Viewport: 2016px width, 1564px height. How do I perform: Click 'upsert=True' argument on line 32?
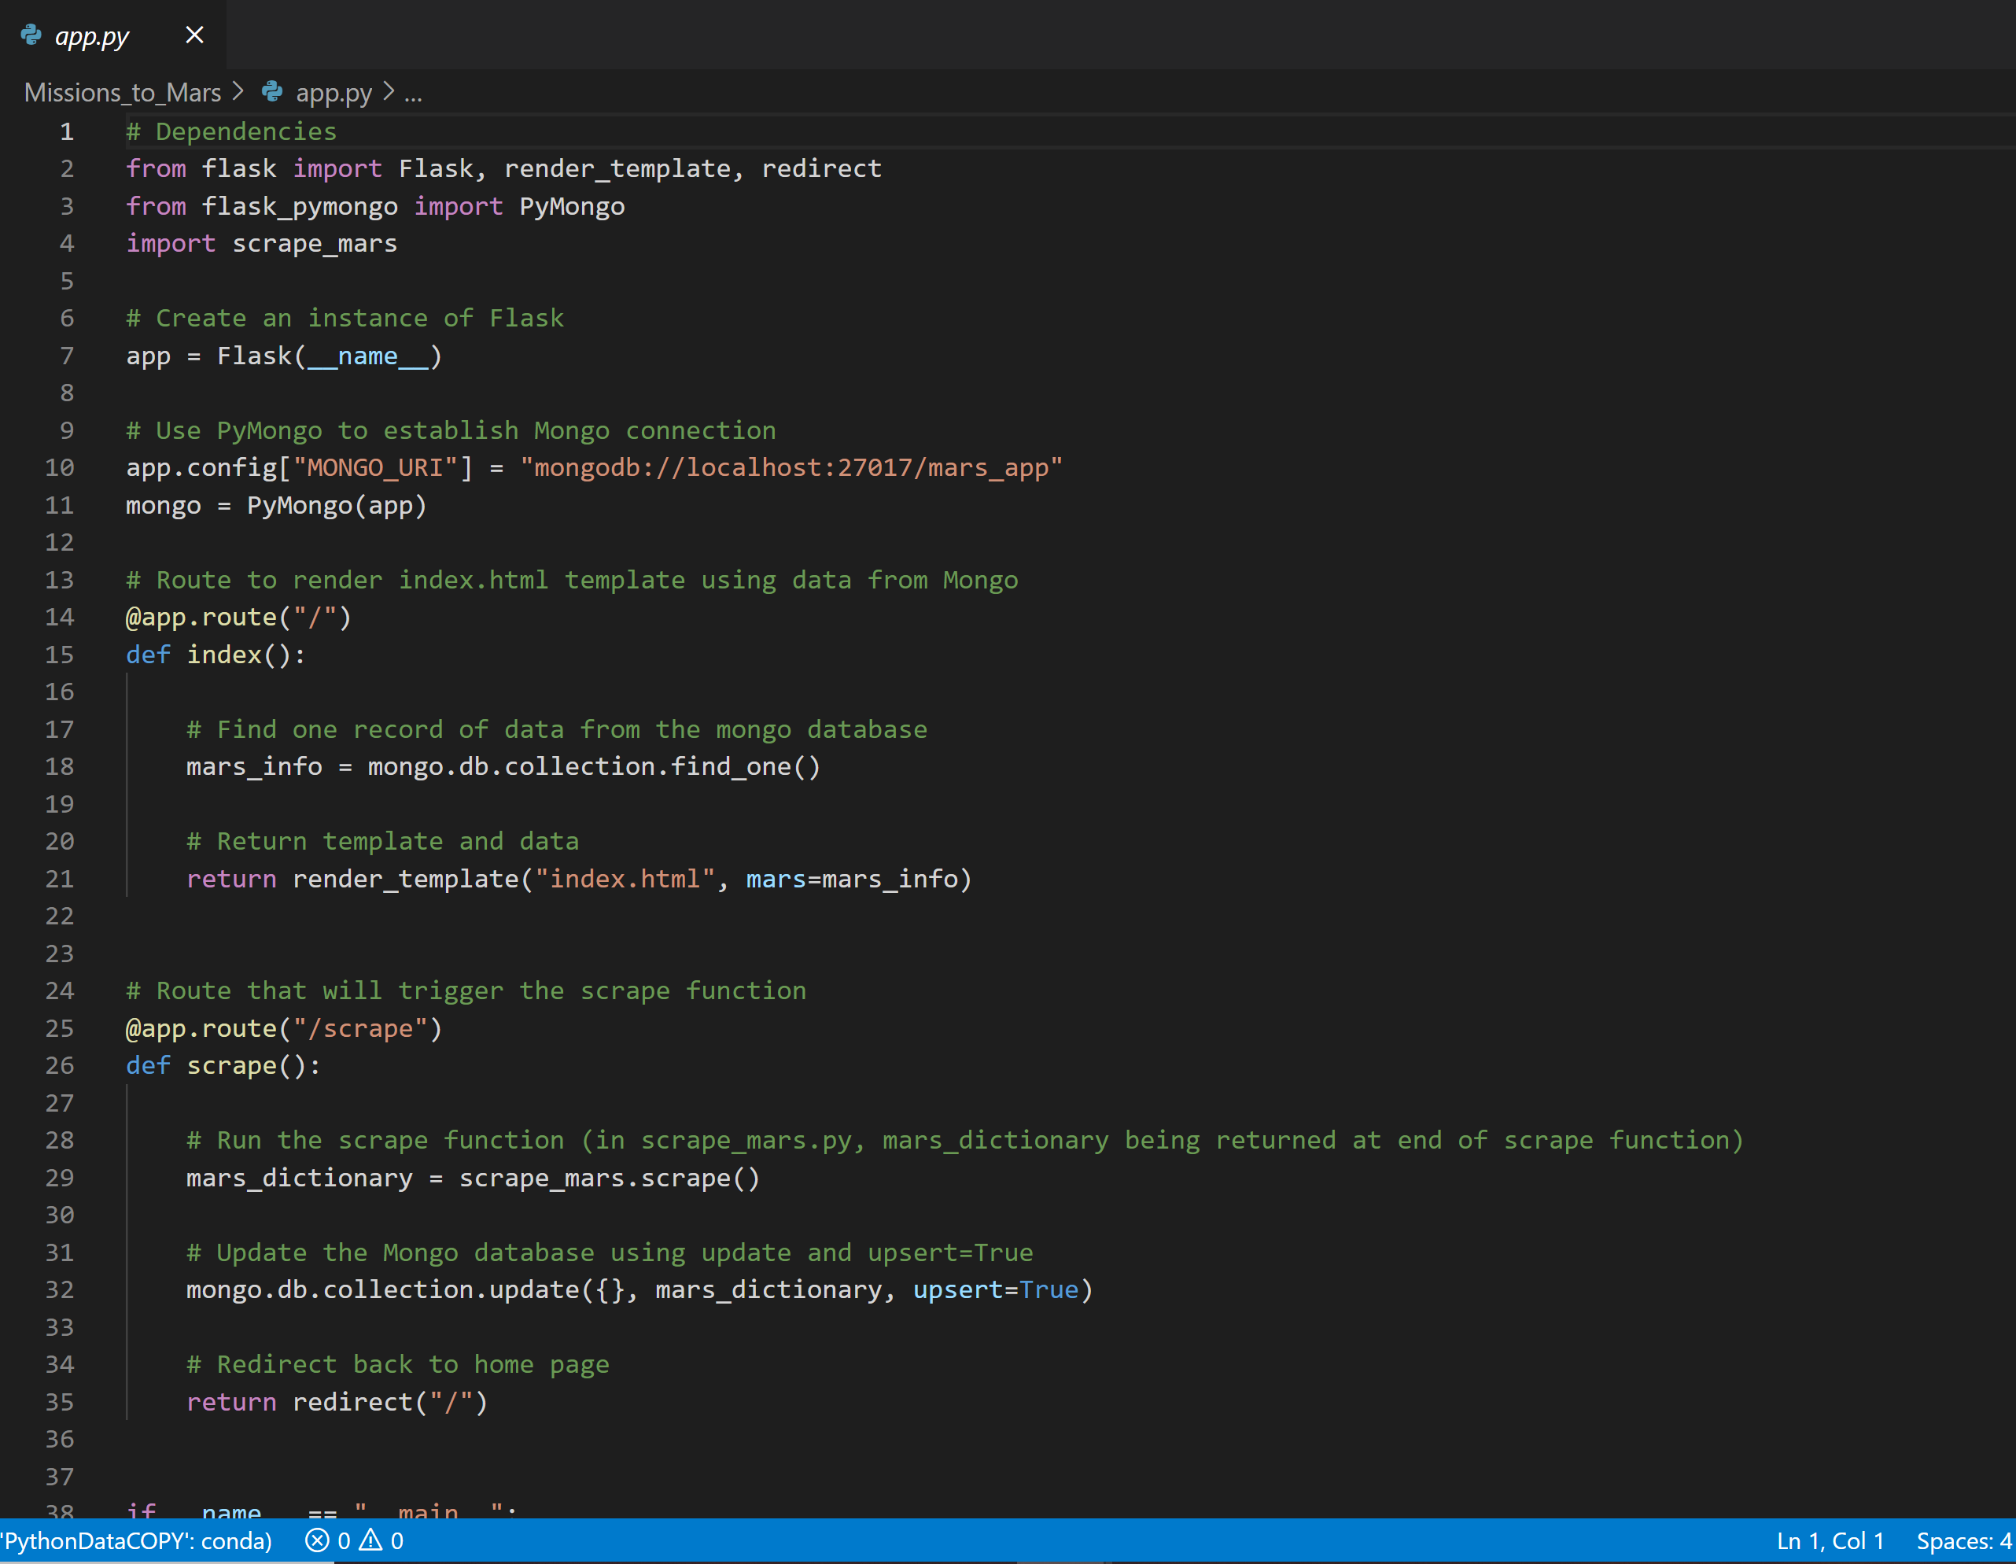tap(995, 1289)
